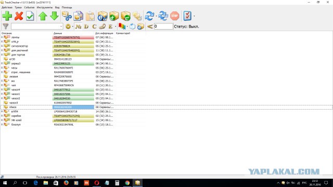Open the Помощь menu
Image resolution: width=333 pixels, height=187 pixels.
point(67,7)
